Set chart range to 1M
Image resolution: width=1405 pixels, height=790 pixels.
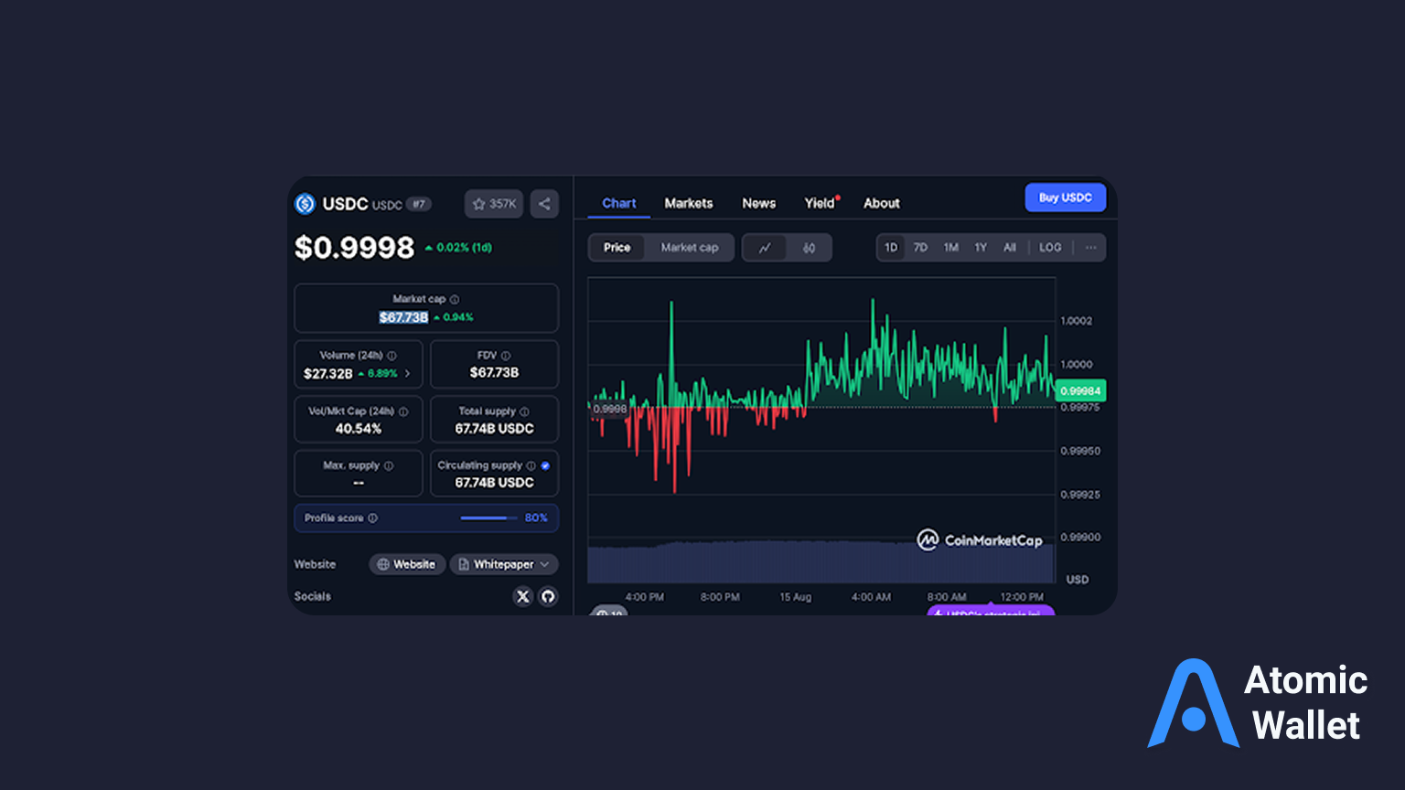pyautogui.click(x=951, y=248)
